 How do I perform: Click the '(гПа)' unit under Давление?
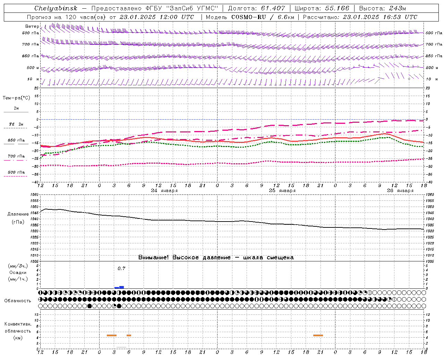pyautogui.click(x=18, y=222)
